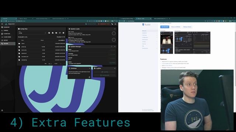
Task: Switch to first tab in right browser window
Action: pyautogui.click(x=127, y=19)
